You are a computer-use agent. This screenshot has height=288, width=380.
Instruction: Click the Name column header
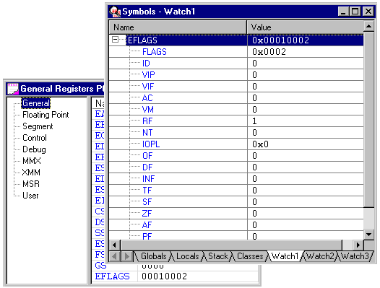(178, 27)
